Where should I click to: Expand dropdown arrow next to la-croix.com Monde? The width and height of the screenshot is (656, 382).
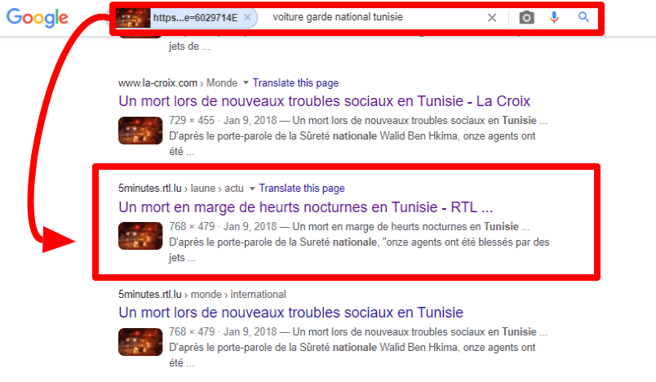click(x=246, y=83)
